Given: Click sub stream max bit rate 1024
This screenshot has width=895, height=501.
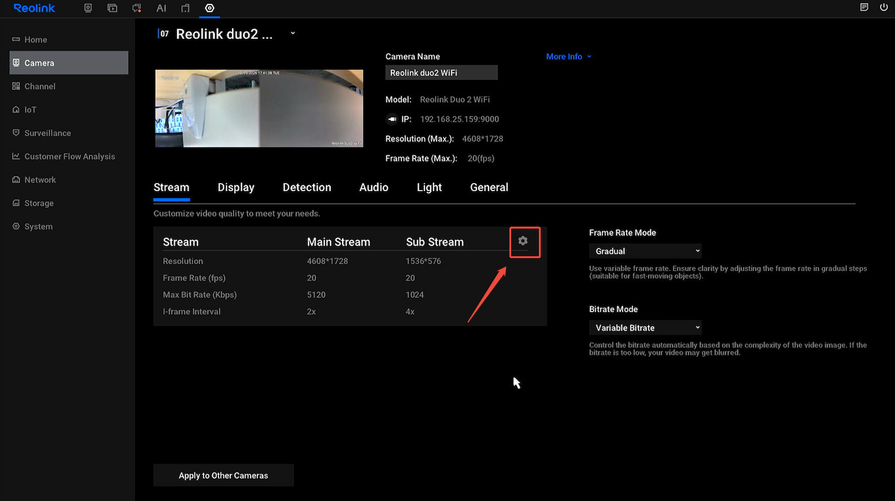Looking at the screenshot, I should [414, 295].
